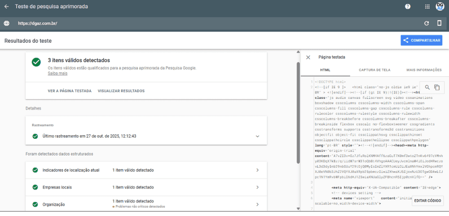Switch to the Mais informações tab
449x216 pixels.
point(423,70)
